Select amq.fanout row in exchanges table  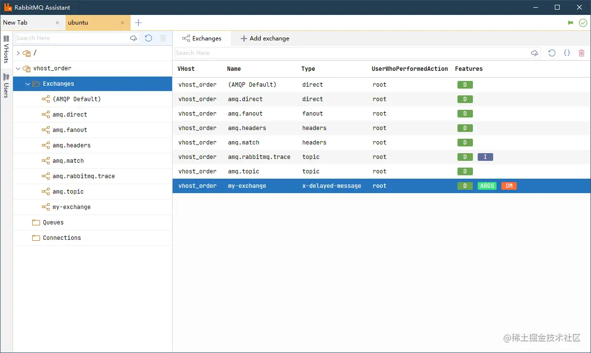click(382, 114)
